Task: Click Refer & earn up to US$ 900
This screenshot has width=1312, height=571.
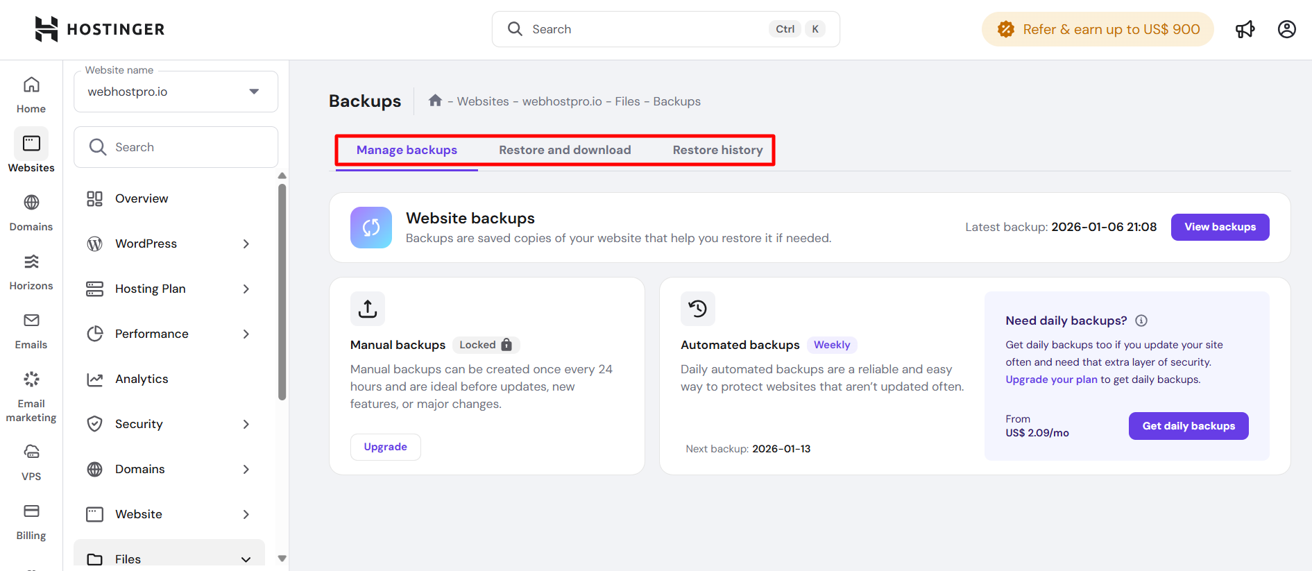Action: [x=1098, y=29]
